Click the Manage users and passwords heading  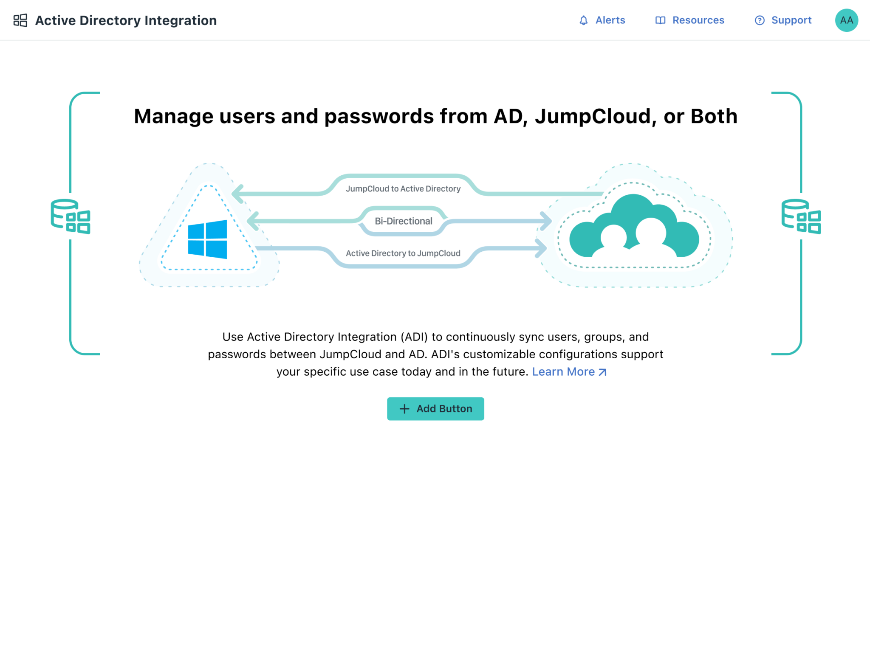click(x=435, y=116)
